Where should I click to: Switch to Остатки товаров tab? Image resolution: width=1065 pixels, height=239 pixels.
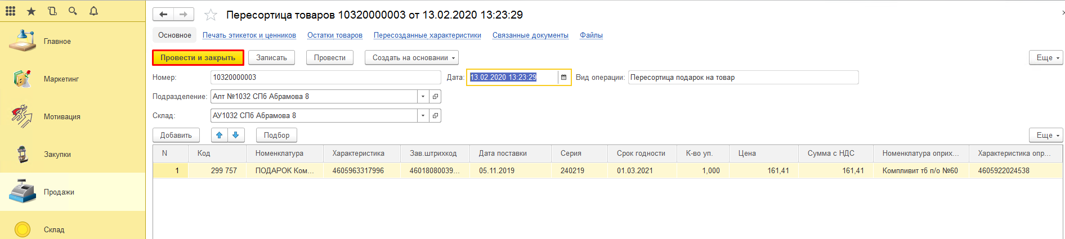point(334,35)
